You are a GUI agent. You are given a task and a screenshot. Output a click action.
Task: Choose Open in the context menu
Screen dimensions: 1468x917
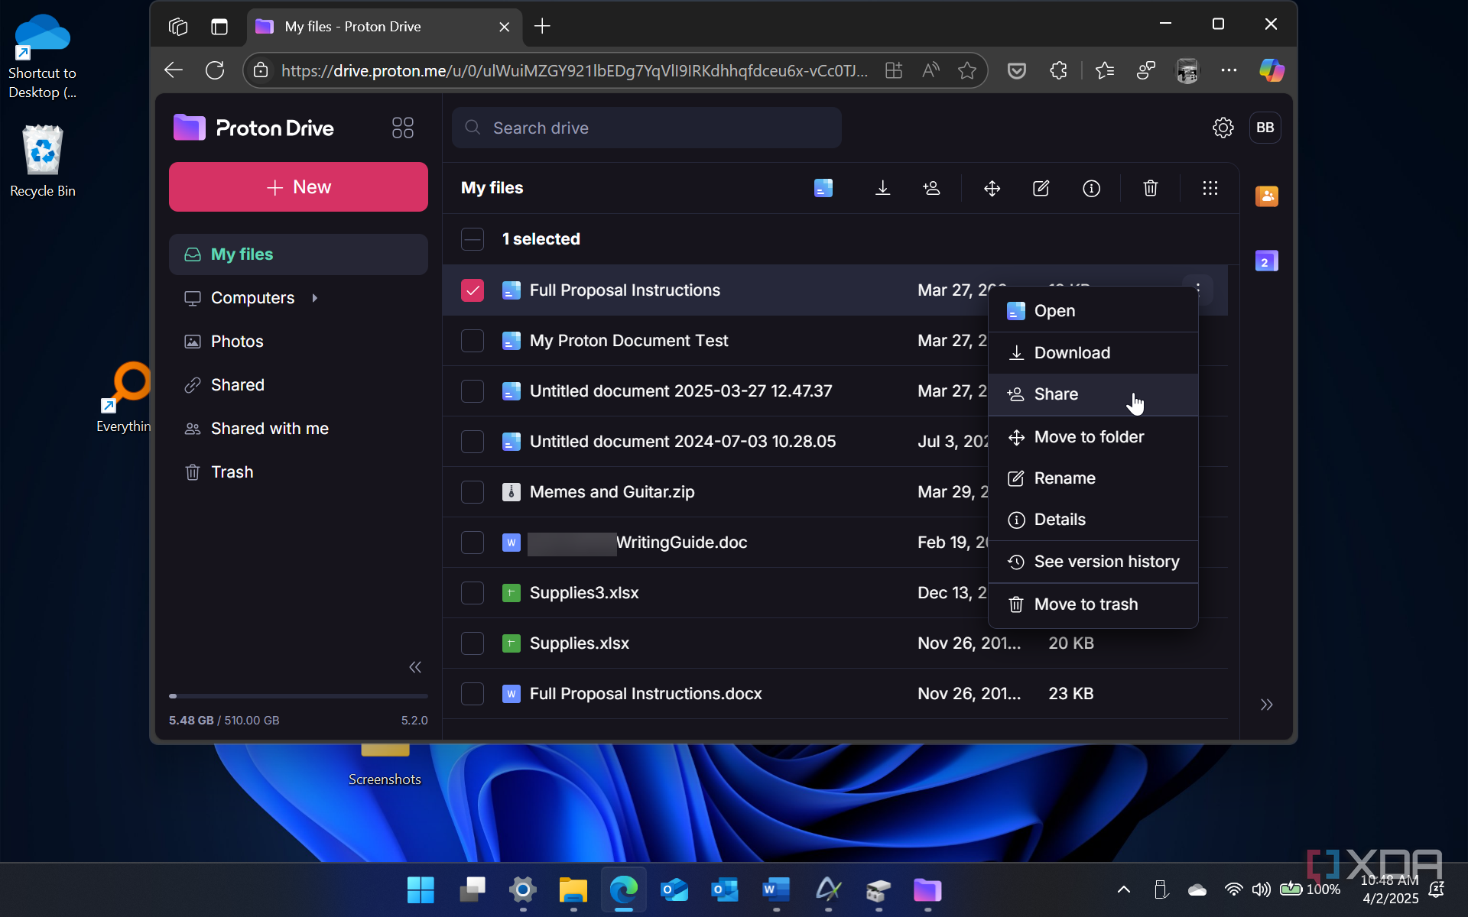click(1093, 311)
